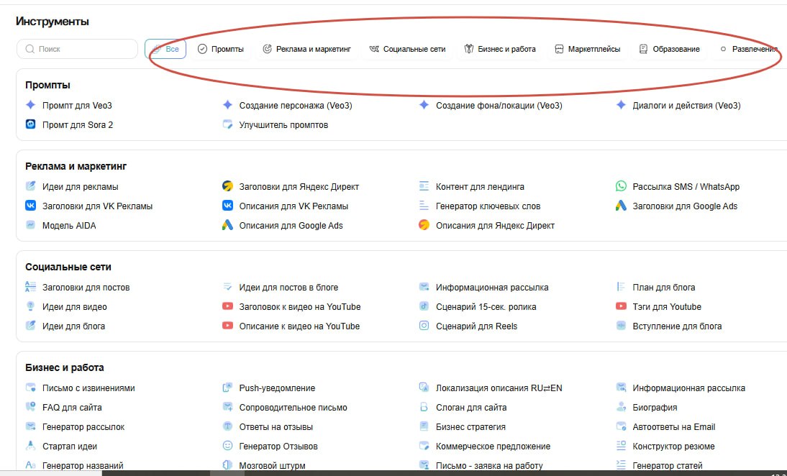Choose the Образование category tab
The image size is (787, 476).
point(670,49)
